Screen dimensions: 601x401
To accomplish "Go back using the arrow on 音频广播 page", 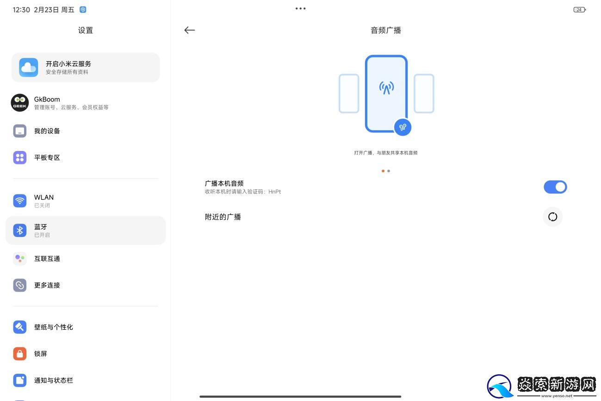I will (x=189, y=30).
